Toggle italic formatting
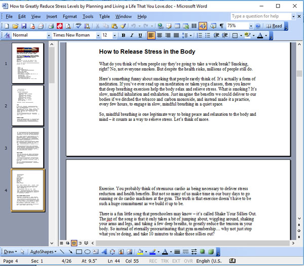304x266 pixels. (132, 35)
